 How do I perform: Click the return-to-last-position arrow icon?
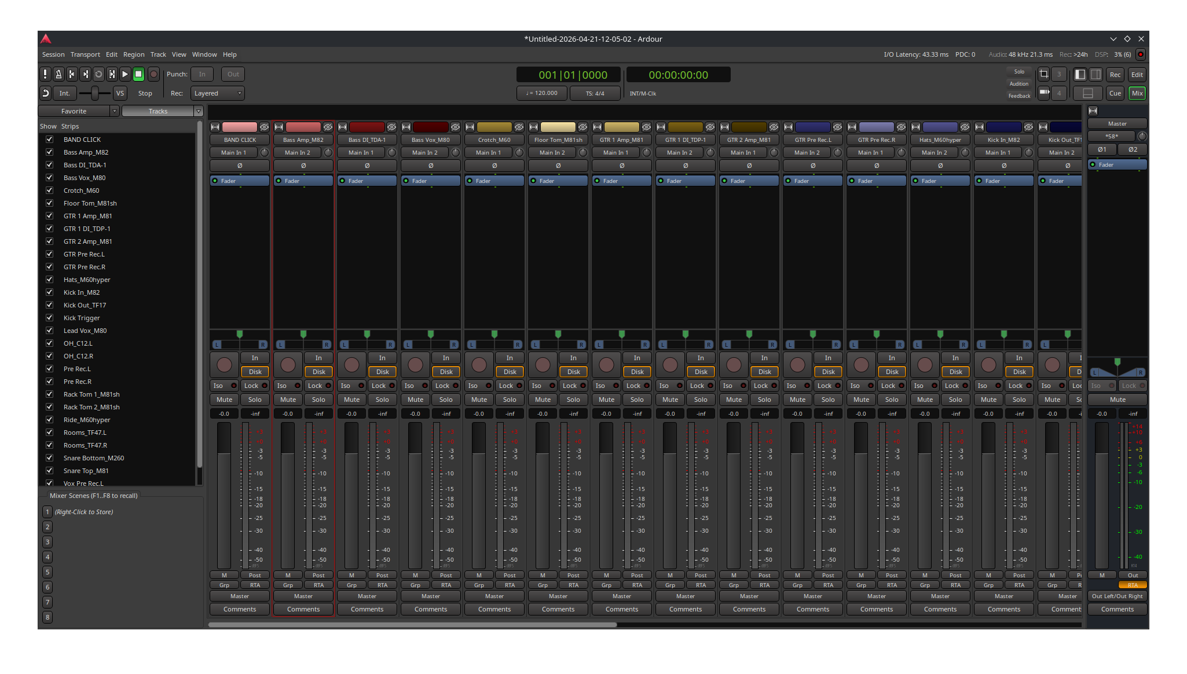pyautogui.click(x=45, y=93)
